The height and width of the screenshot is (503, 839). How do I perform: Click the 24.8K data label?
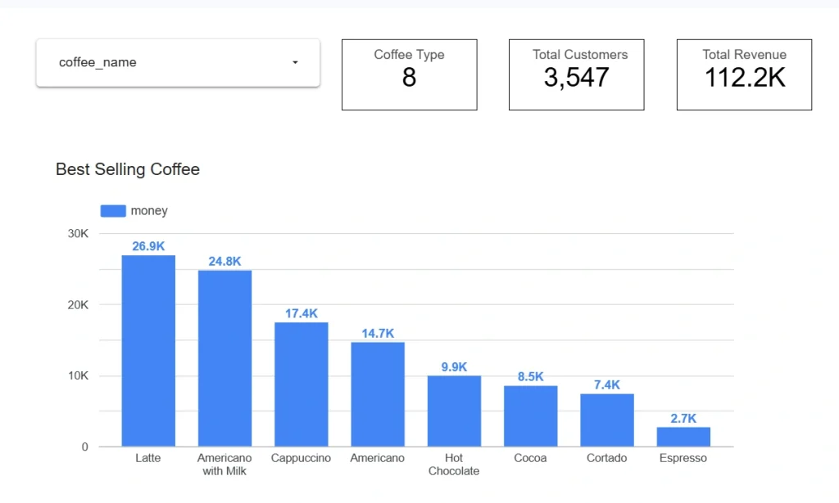(224, 261)
